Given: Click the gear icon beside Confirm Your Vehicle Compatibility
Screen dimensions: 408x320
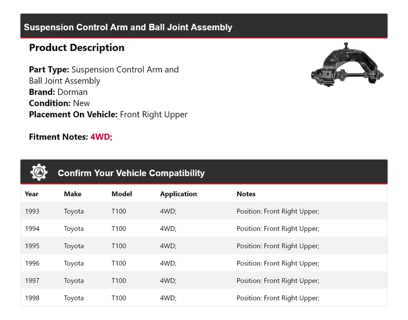Looking at the screenshot, I should point(39,173).
